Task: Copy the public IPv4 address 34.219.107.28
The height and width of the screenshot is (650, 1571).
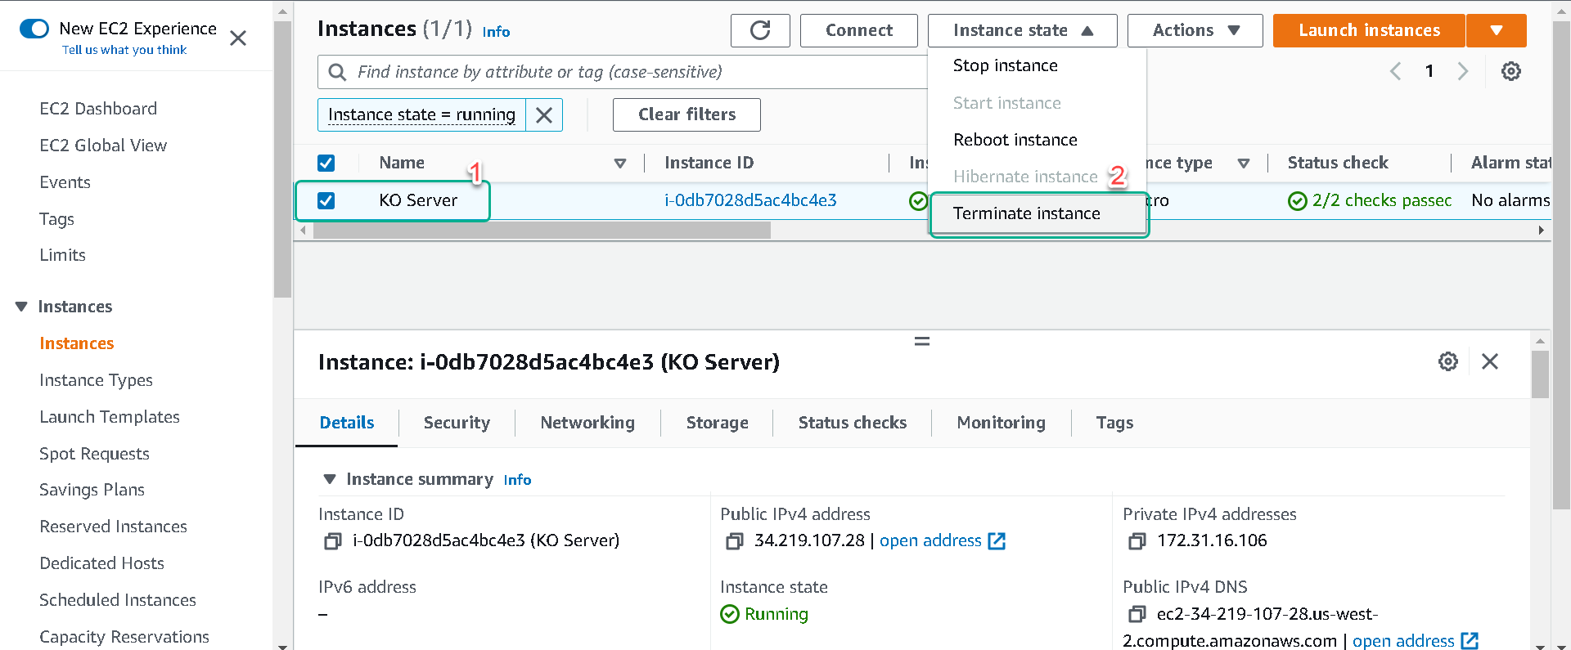Action: [734, 541]
